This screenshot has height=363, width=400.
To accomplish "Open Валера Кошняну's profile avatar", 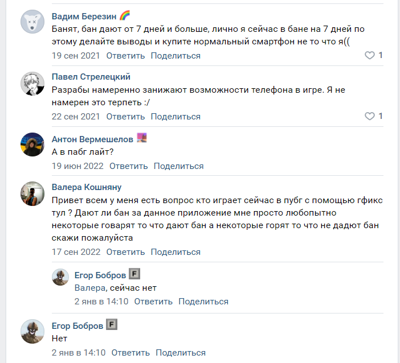I will point(32,193).
